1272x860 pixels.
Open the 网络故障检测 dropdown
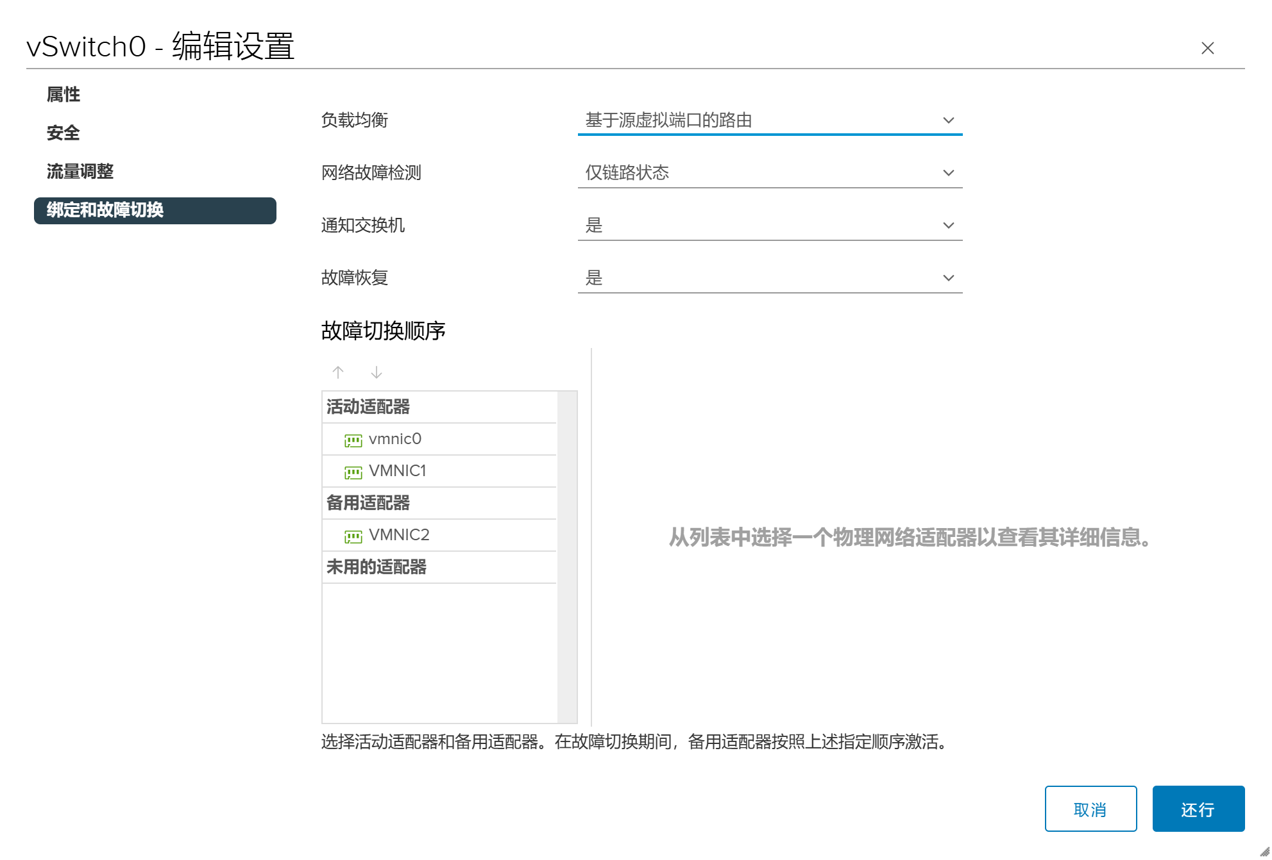coord(769,173)
